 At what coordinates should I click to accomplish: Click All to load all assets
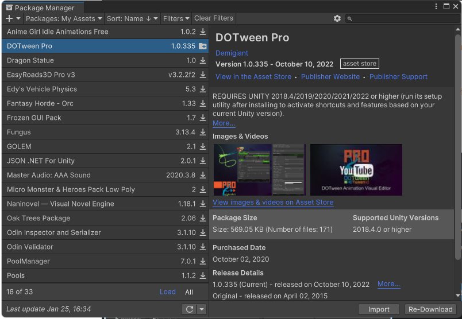click(189, 292)
